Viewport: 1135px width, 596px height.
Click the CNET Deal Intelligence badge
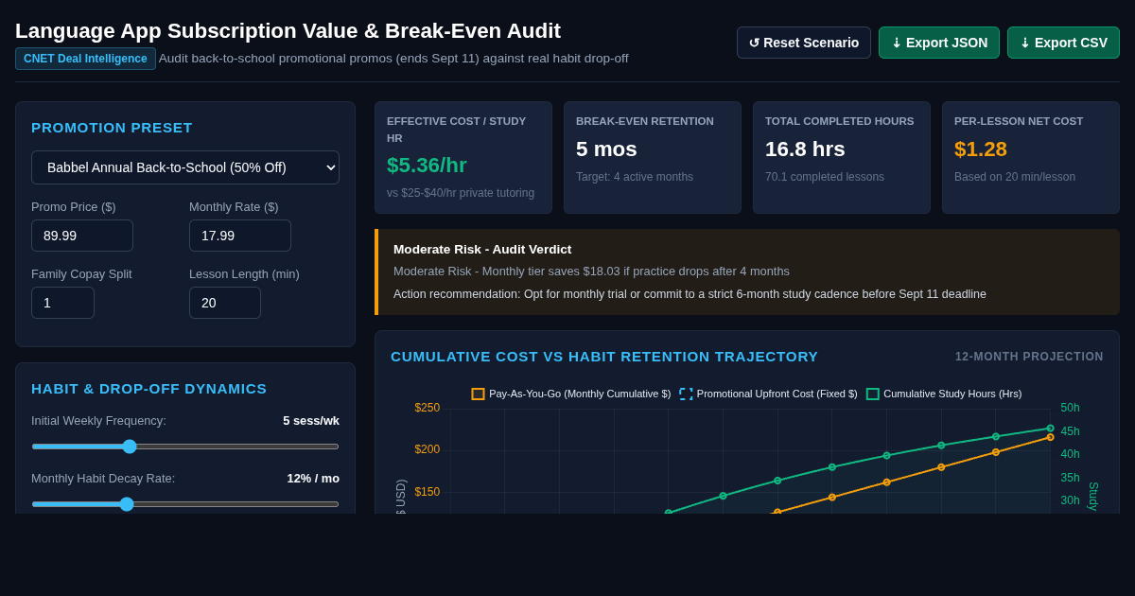[85, 59]
